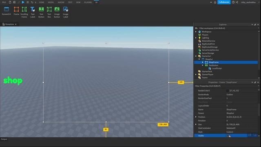Select ServerStorage in the Explorer

pos(208,53)
